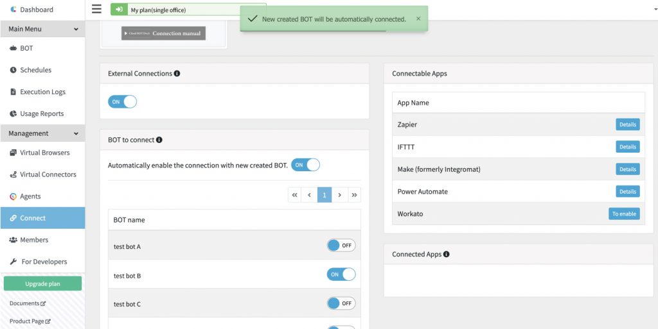Viewport: 658px width, 329px height.
Task: View IFTTT Details
Action: click(628, 147)
